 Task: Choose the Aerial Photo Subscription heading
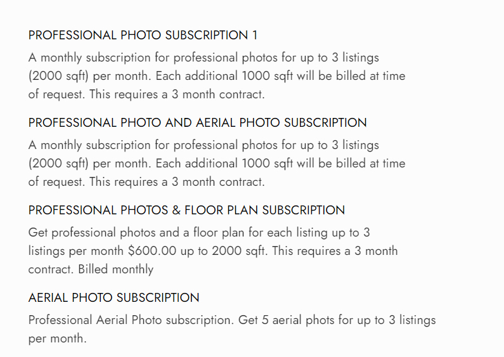(x=113, y=297)
